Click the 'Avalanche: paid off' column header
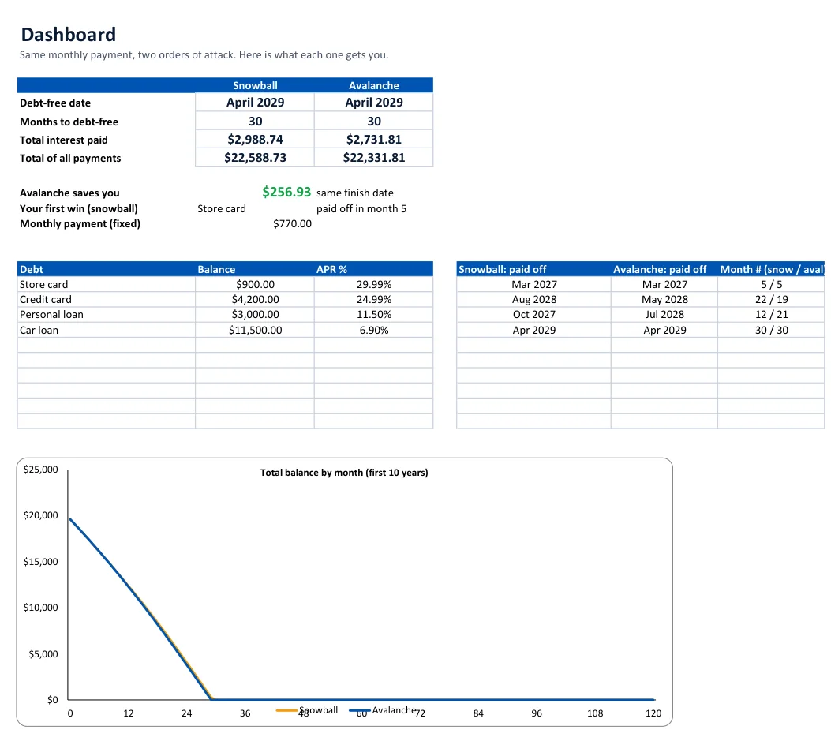This screenshot has width=831, height=741. coord(659,269)
